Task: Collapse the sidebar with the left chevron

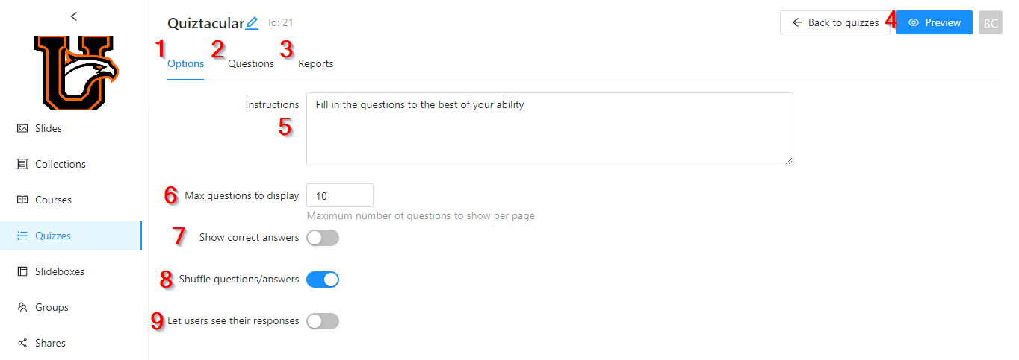Action: (73, 16)
